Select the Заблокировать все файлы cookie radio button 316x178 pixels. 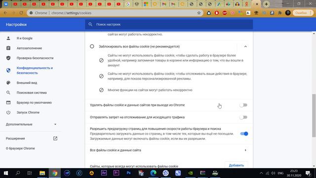92,46
